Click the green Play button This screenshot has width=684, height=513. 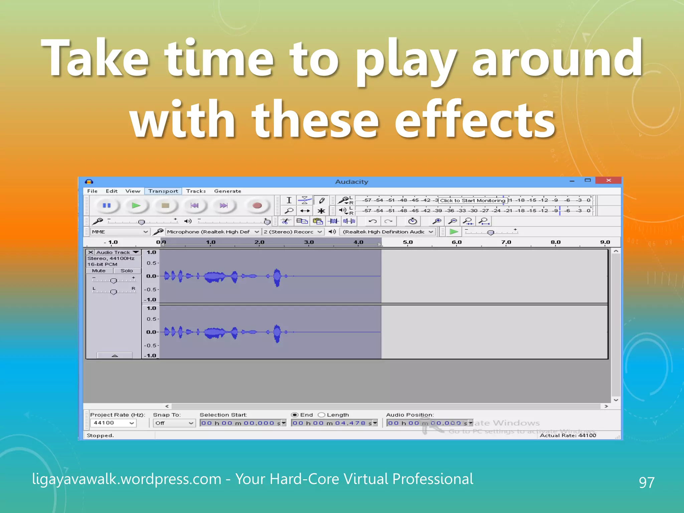(136, 205)
